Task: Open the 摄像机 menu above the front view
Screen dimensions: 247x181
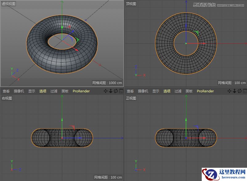Action: click(x=143, y=91)
